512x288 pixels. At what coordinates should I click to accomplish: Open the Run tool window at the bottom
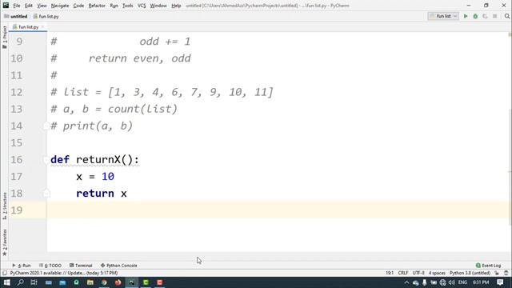click(22, 266)
